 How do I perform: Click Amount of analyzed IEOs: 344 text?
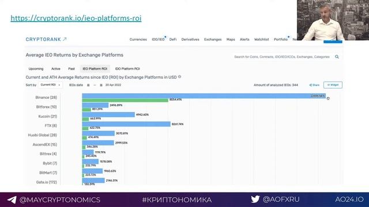276,85
